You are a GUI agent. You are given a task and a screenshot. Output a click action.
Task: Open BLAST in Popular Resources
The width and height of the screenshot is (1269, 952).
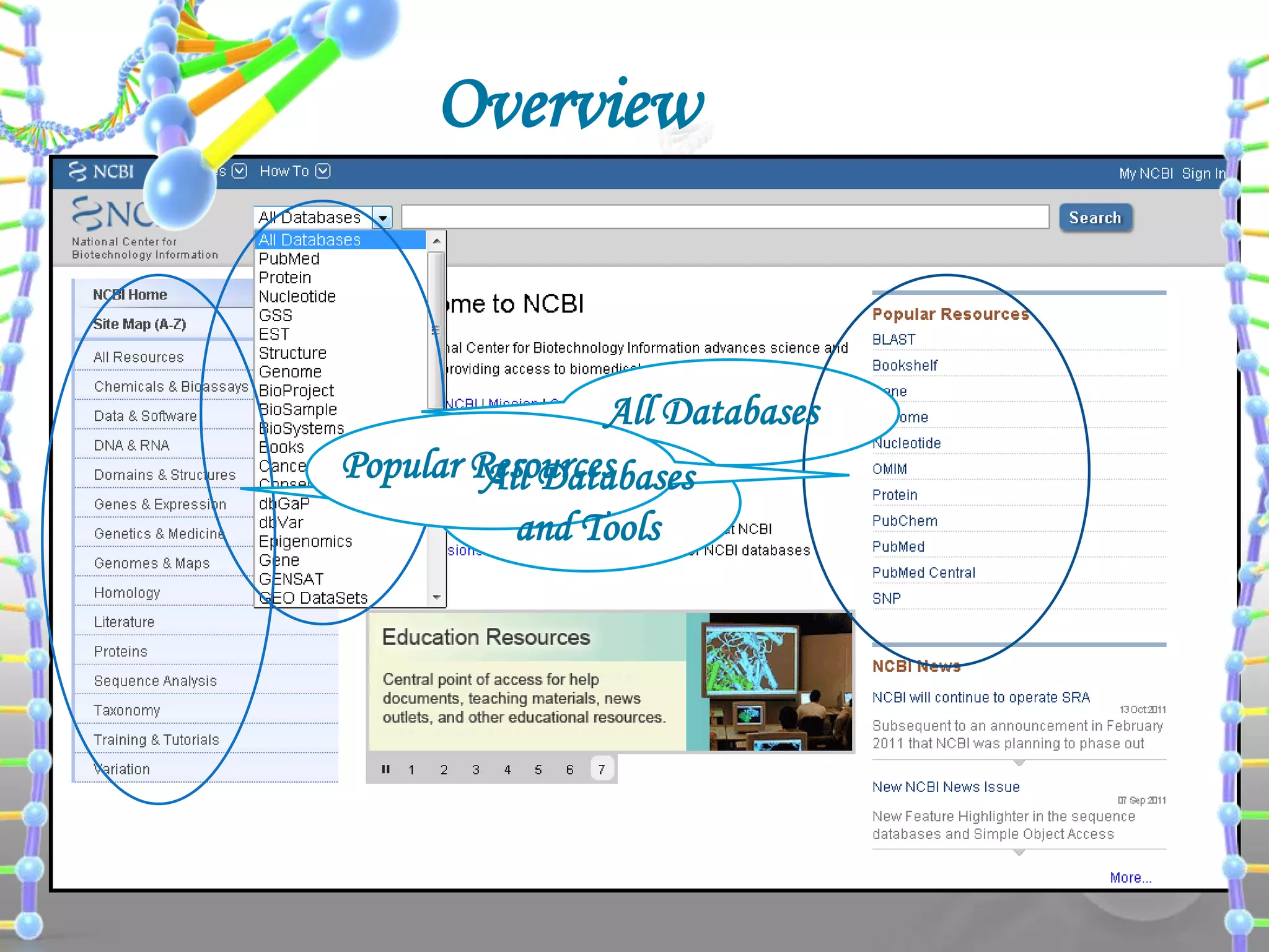click(894, 340)
